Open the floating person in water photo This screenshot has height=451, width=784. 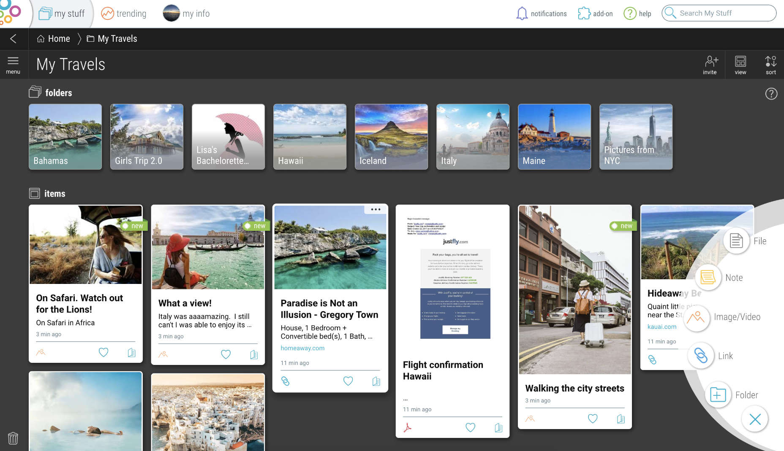[x=86, y=411]
